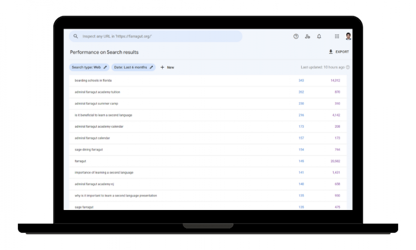Click the Last updated info icon
The height and width of the screenshot is (250, 416).
click(x=348, y=67)
